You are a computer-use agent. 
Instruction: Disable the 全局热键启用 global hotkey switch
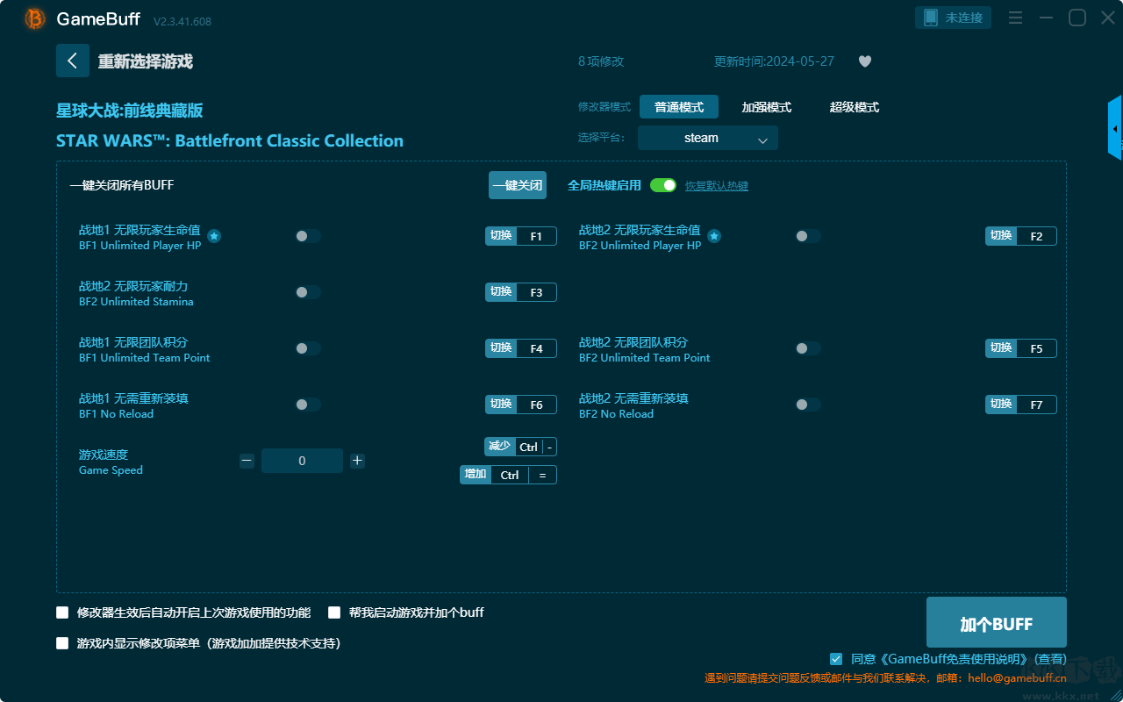pos(663,185)
